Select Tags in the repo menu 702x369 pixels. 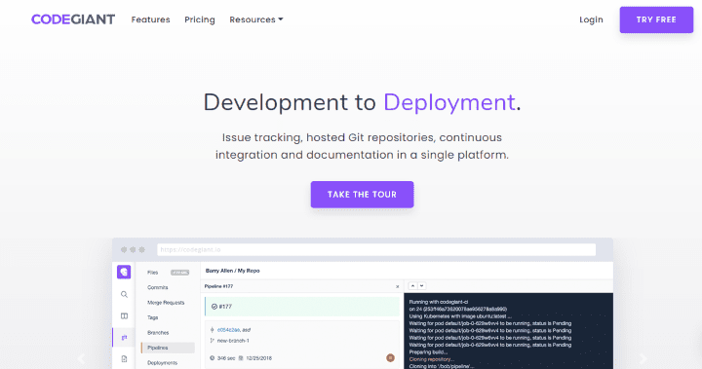(153, 317)
